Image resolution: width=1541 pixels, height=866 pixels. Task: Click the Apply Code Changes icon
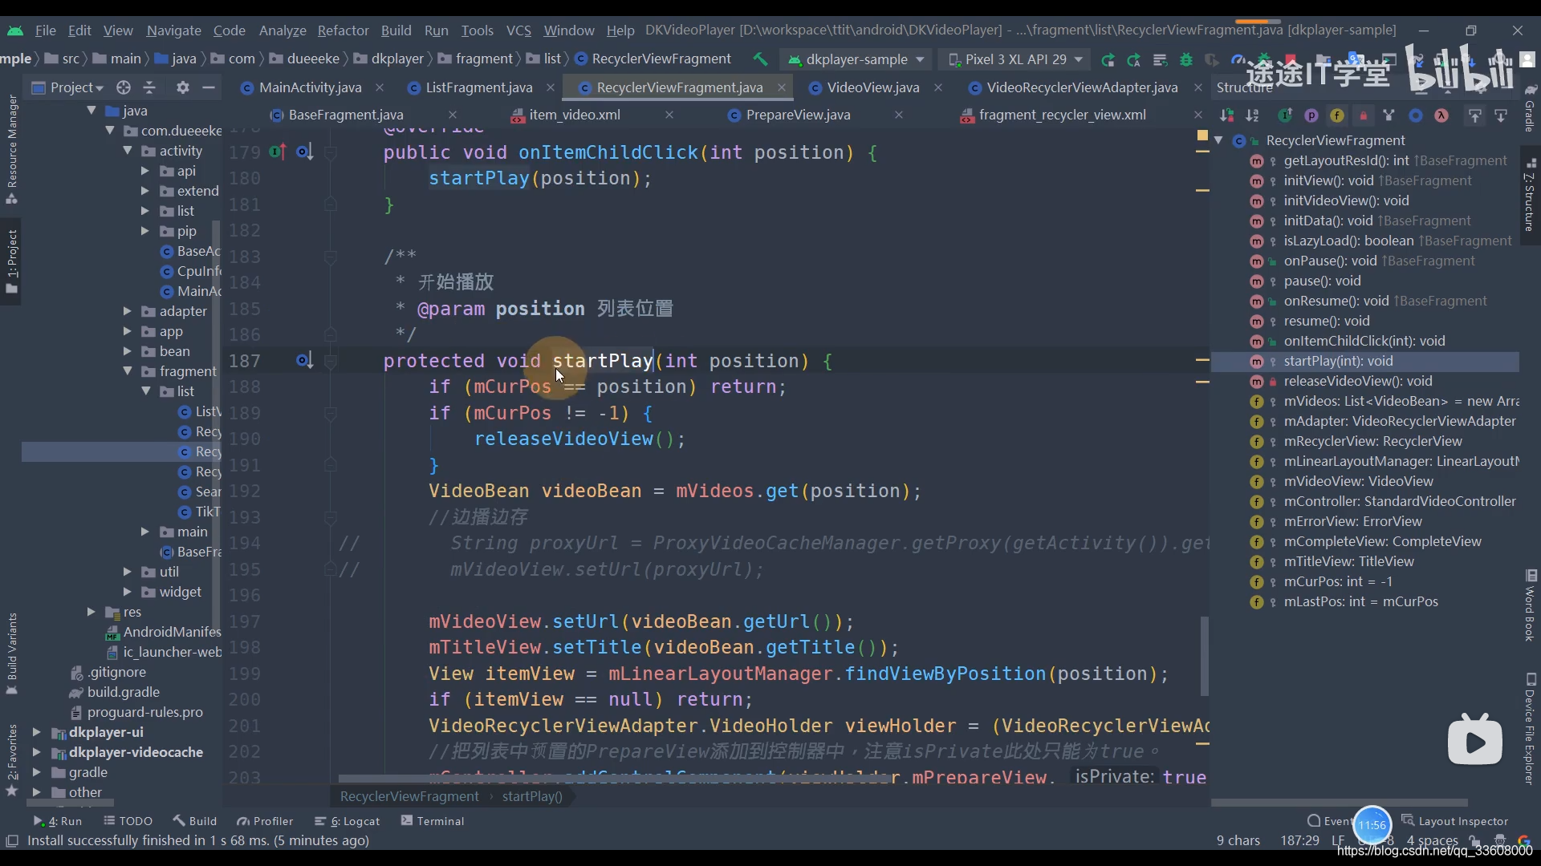pos(1160,59)
